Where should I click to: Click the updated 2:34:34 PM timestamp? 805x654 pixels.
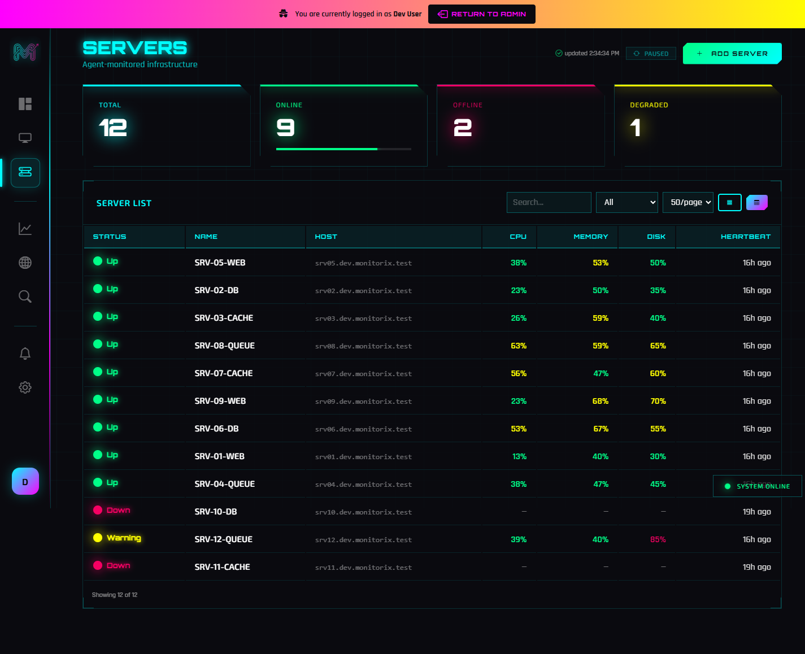pos(588,53)
